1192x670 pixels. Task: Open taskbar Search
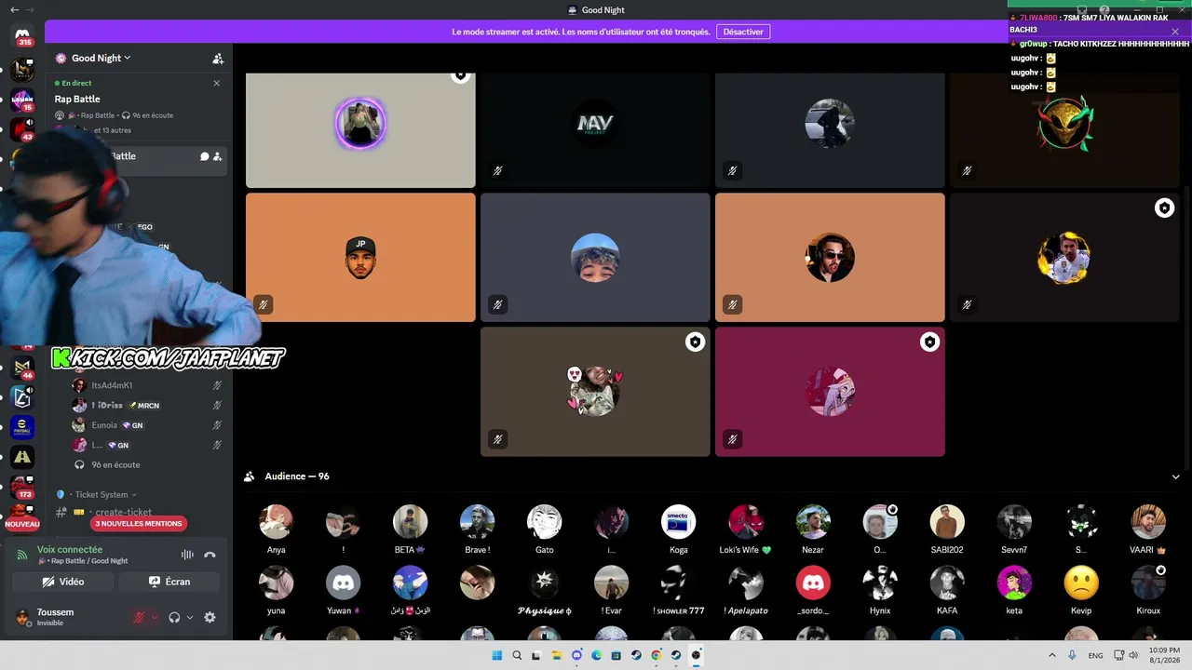tap(517, 655)
